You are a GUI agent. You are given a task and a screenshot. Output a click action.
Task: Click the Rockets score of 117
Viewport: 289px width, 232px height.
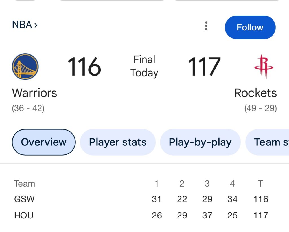[204, 67]
